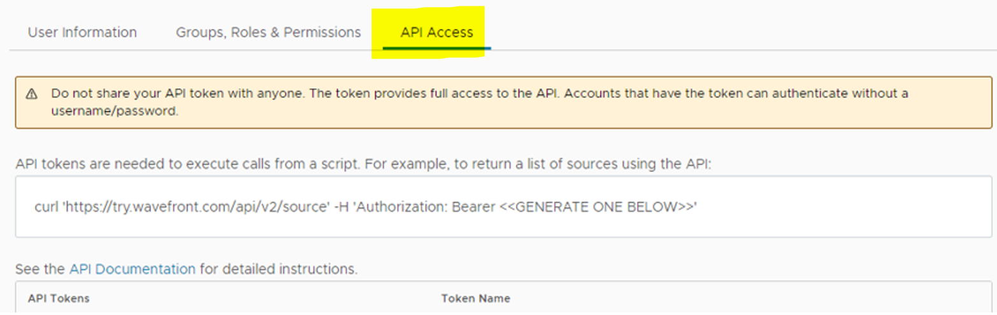Screen dimensions: 997x315
Task: Click "username/password." in the warning banner
Action: (114, 110)
